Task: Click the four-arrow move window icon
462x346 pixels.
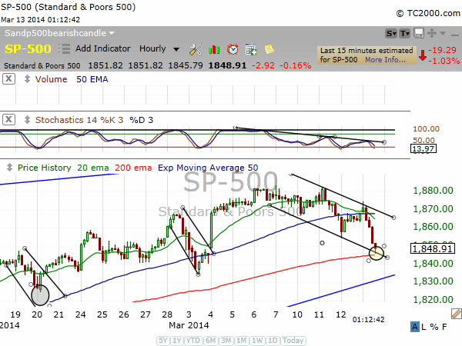Action: 432,33
